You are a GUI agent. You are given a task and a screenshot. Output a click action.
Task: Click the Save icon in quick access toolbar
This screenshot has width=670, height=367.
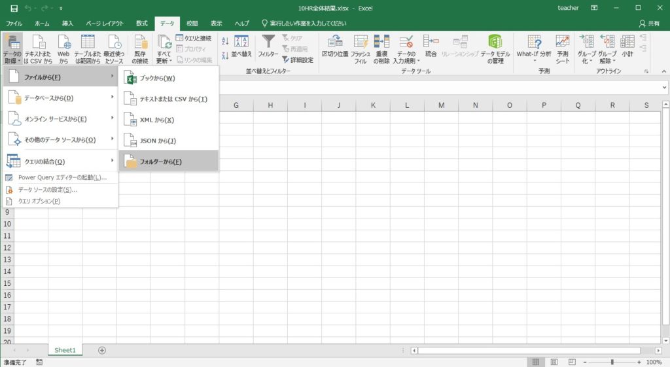pyautogui.click(x=14, y=8)
